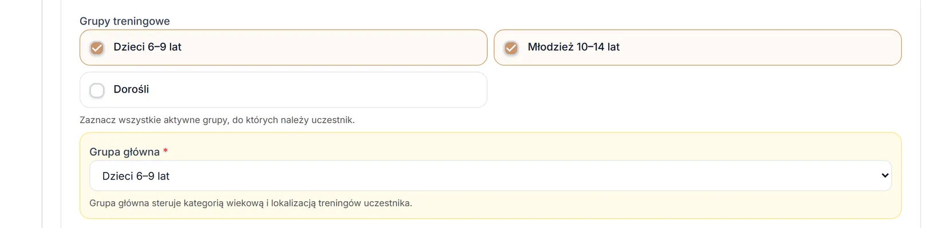
Task: Uncheck the Dzieci 6–9 lat checkbox
Action: point(97,48)
